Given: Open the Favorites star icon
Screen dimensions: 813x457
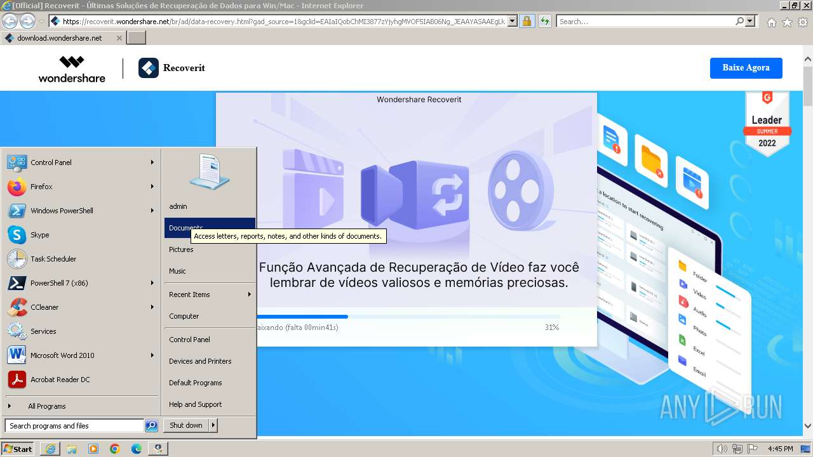Looking at the screenshot, I should coord(787,22).
